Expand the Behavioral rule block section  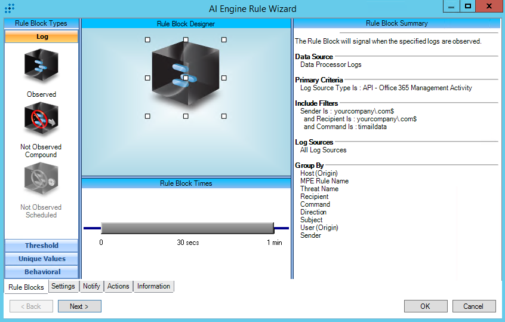tap(42, 272)
